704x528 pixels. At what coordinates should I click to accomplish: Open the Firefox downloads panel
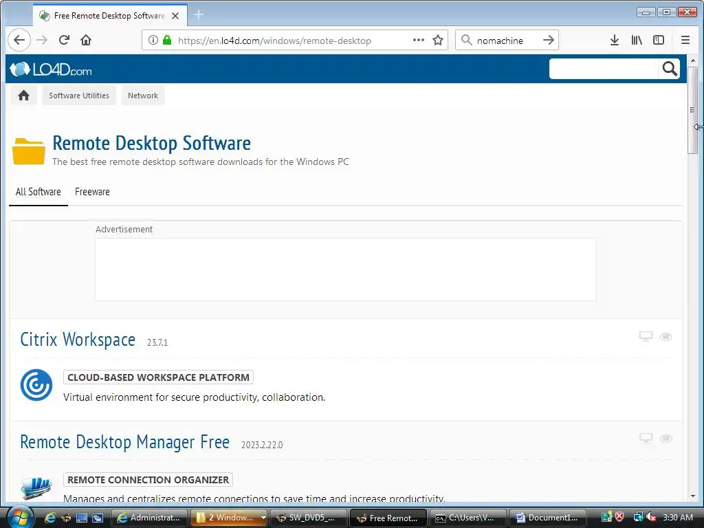point(615,41)
